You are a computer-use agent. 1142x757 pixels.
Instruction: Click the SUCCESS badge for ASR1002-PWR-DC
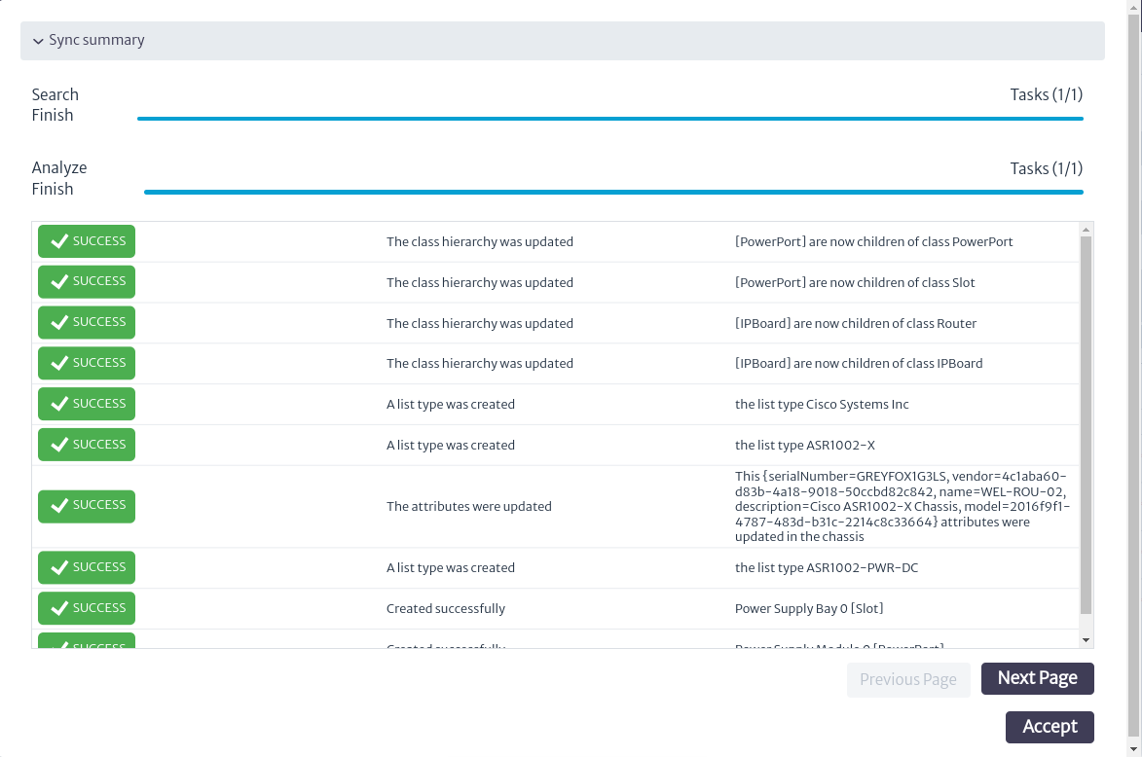click(87, 568)
